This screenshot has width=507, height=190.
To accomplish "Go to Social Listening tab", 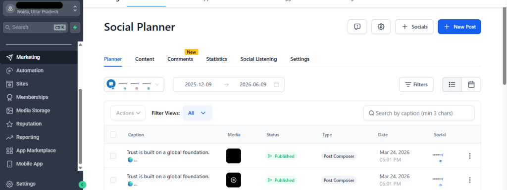I will [x=258, y=59].
